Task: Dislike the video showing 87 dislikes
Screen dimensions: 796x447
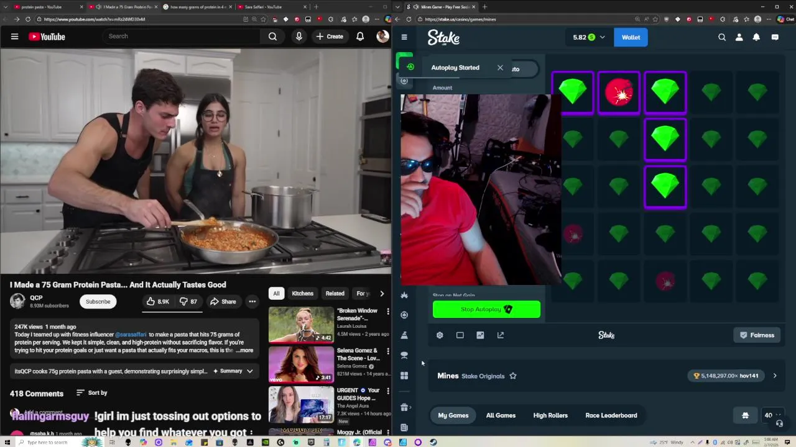Action: point(189,302)
